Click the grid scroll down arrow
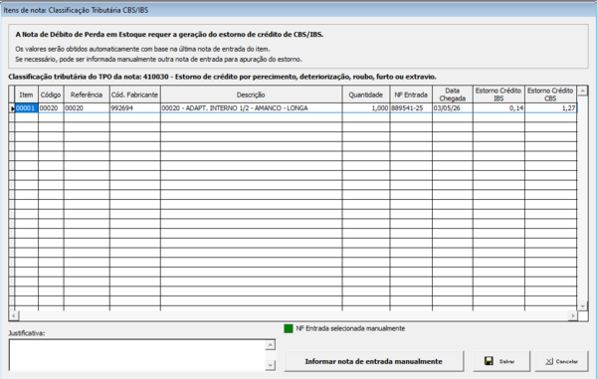The image size is (597, 379). point(582,306)
